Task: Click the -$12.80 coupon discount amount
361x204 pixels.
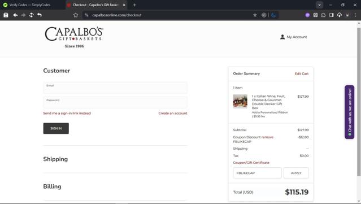Action: (303, 137)
